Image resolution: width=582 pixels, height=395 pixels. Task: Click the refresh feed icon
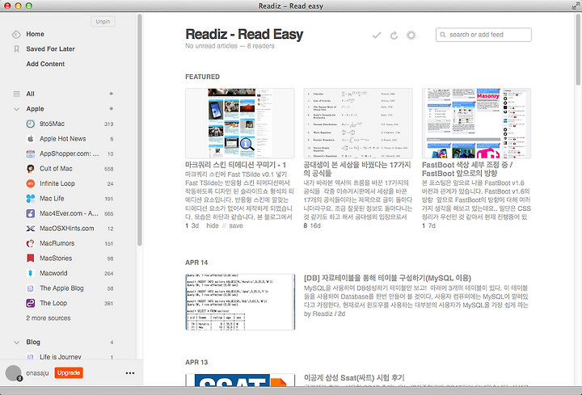click(394, 36)
